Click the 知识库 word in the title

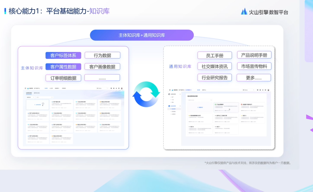pyautogui.click(x=100, y=11)
